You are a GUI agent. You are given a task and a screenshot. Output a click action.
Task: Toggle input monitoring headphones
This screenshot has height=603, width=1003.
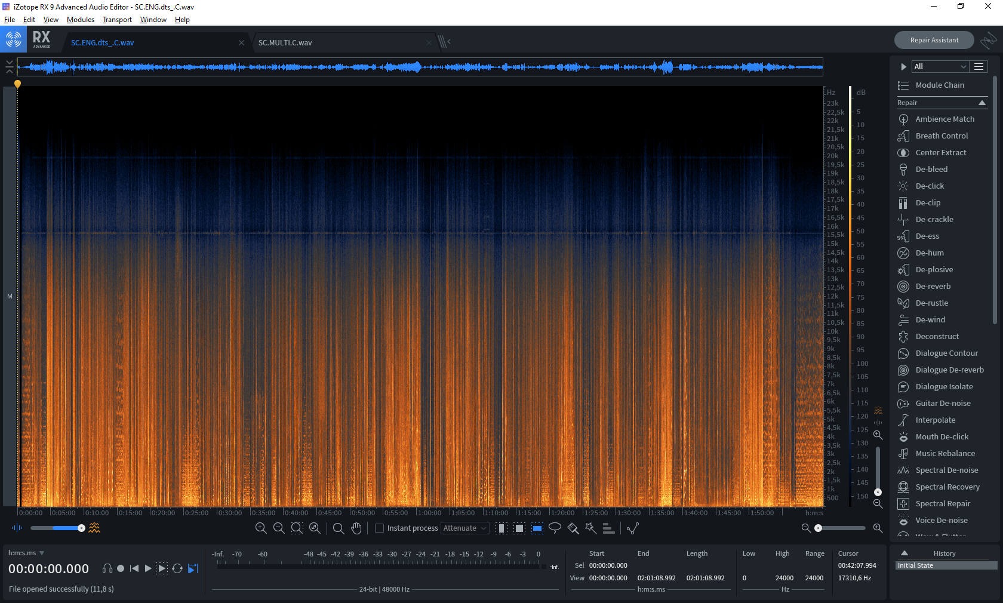tap(107, 568)
